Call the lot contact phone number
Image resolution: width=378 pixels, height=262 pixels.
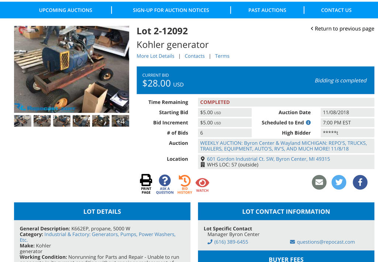click(231, 242)
